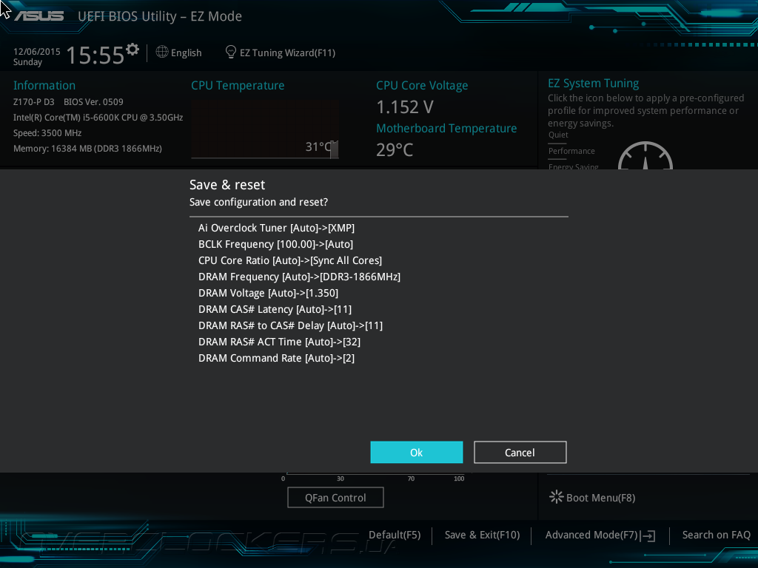Confirm save with the Ok button
The width and height of the screenshot is (758, 568).
pos(416,452)
